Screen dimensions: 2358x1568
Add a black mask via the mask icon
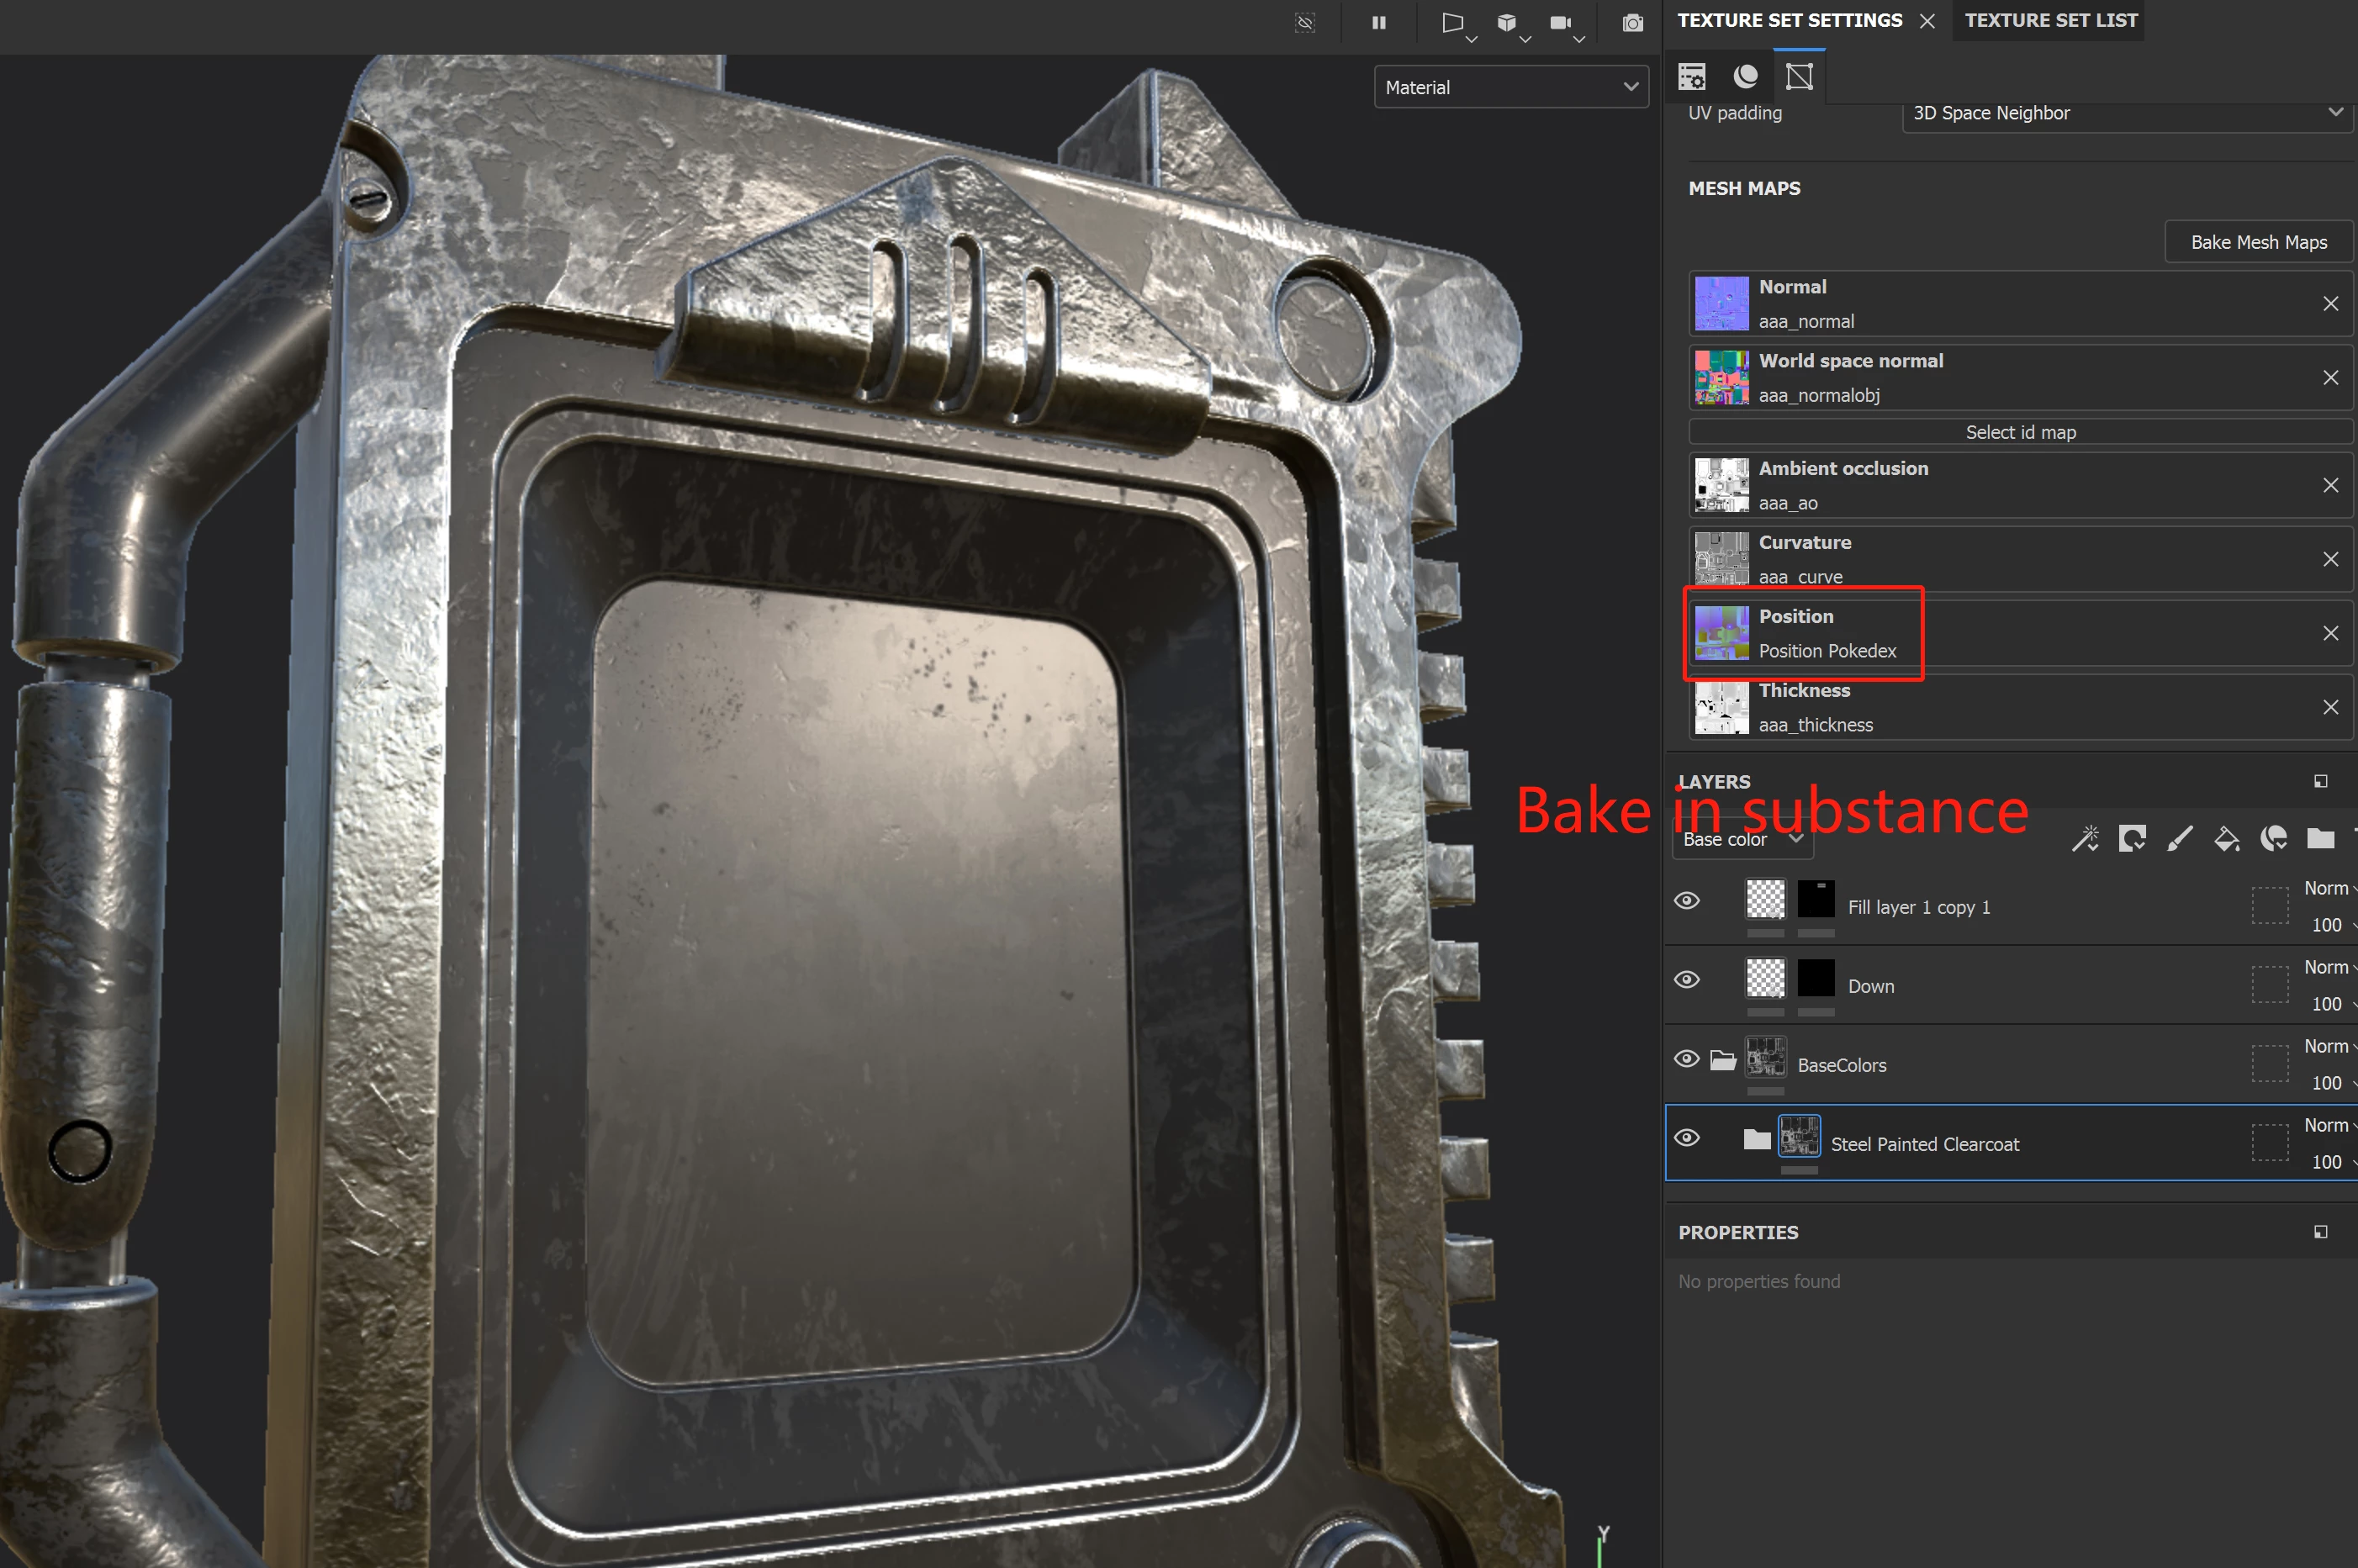tap(2132, 838)
